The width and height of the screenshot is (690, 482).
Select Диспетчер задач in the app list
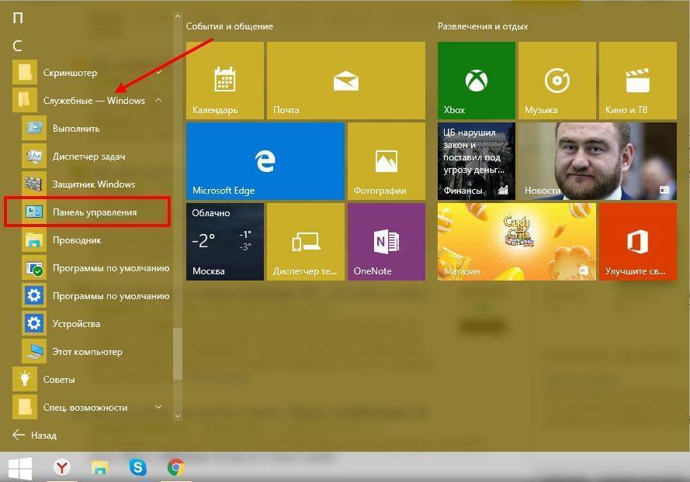(x=88, y=157)
